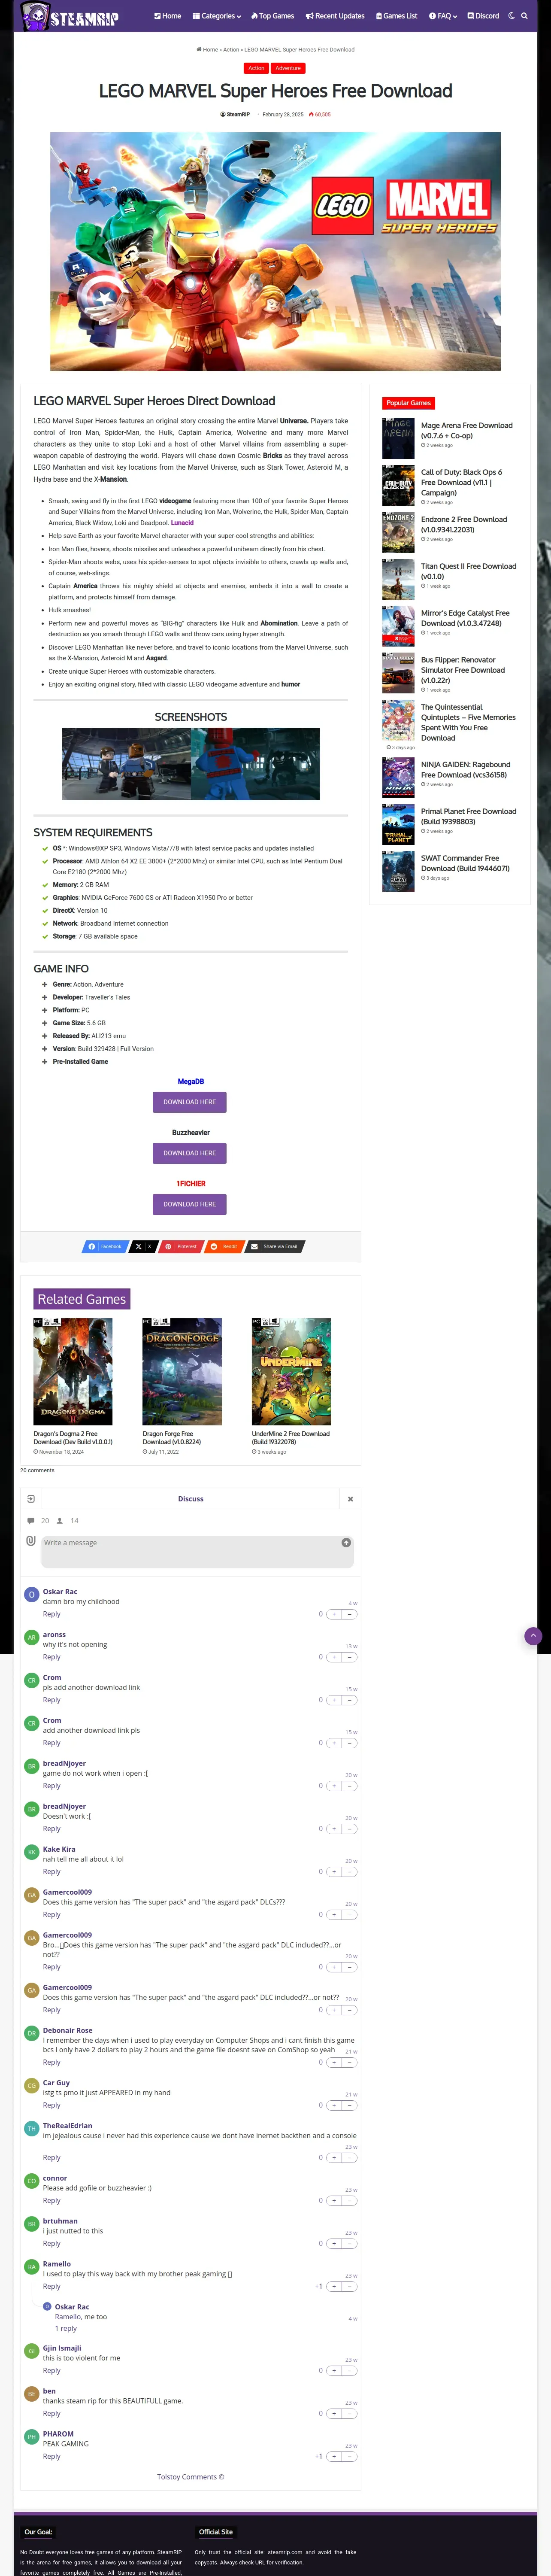Upvote Debonair Rose's comment

[x=334, y=2062]
